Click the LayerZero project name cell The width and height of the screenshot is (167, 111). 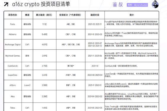[12, 75]
